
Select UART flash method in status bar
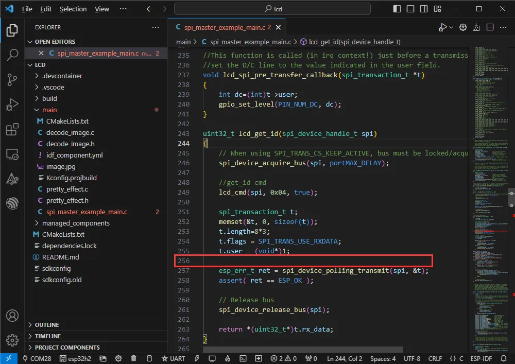(x=173, y=358)
